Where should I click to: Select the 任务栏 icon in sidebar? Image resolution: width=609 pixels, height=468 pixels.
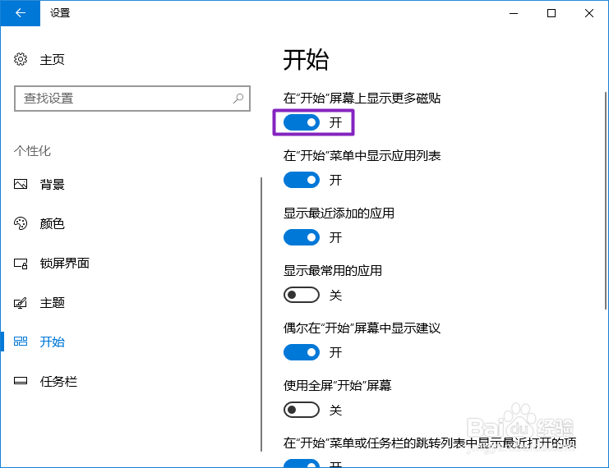21,381
